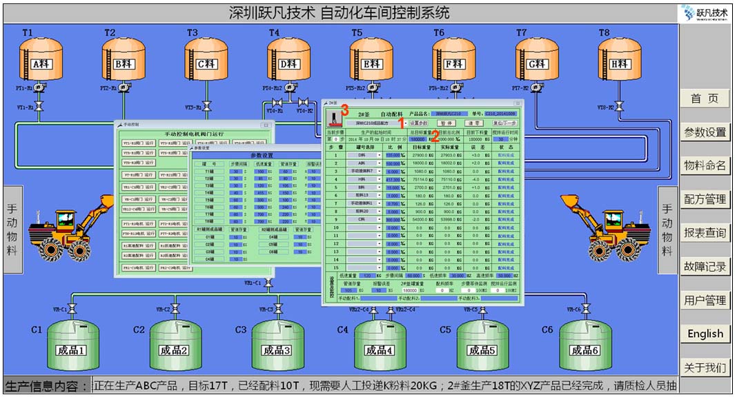Select the T3 C料 storage tank

point(206,59)
